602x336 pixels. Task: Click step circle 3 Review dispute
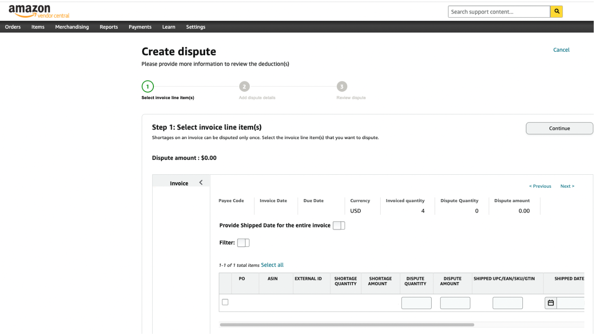tap(342, 86)
